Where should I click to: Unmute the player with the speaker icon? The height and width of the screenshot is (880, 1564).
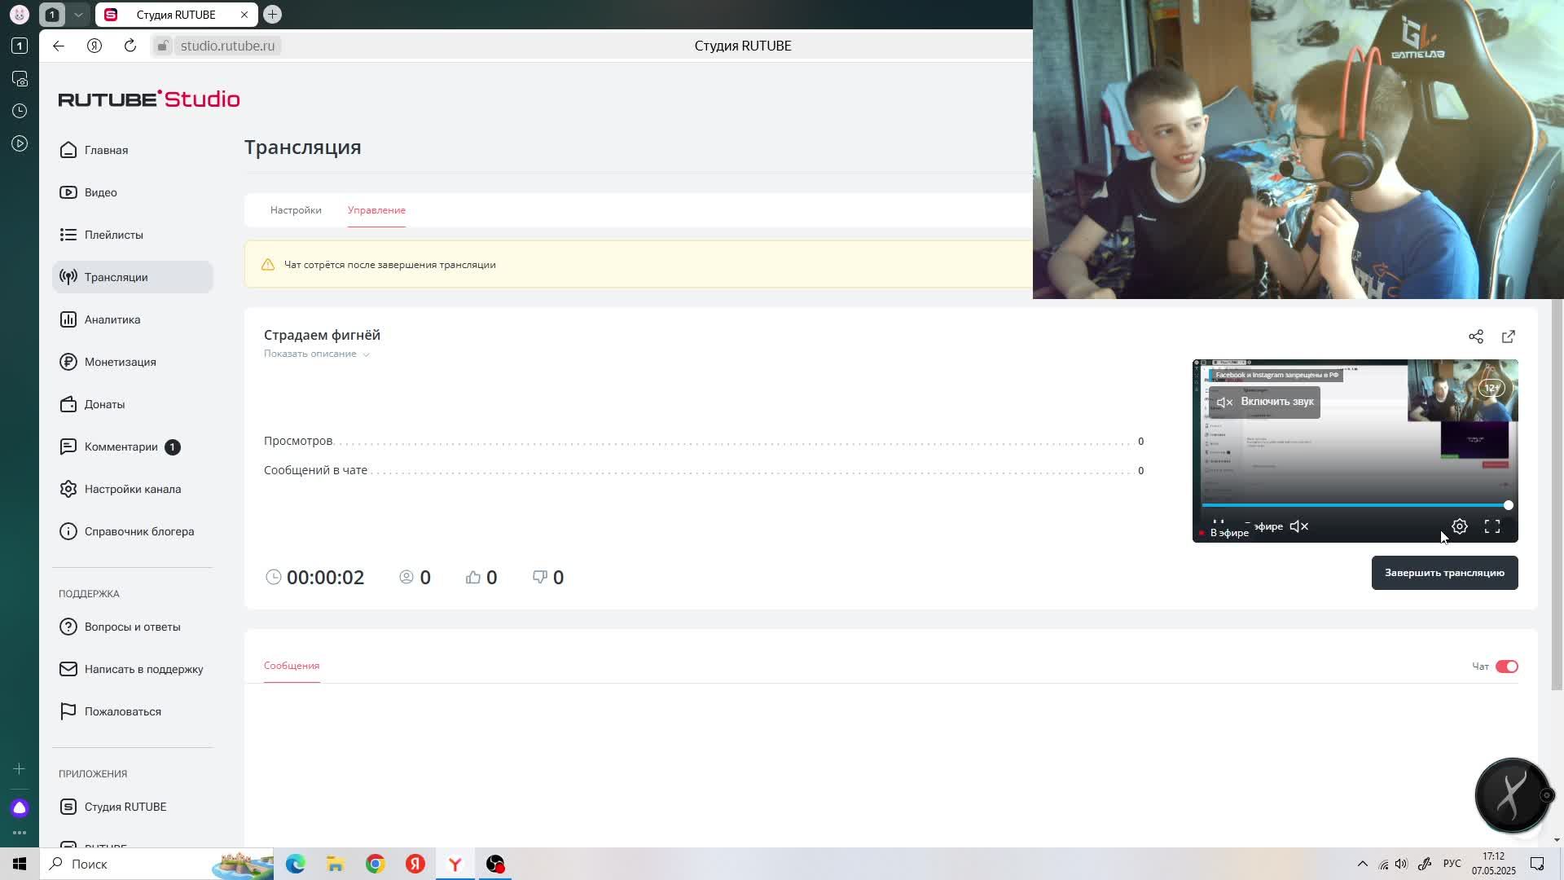(1299, 526)
